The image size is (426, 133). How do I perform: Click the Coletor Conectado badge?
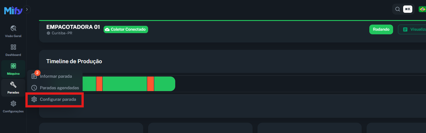(126, 29)
